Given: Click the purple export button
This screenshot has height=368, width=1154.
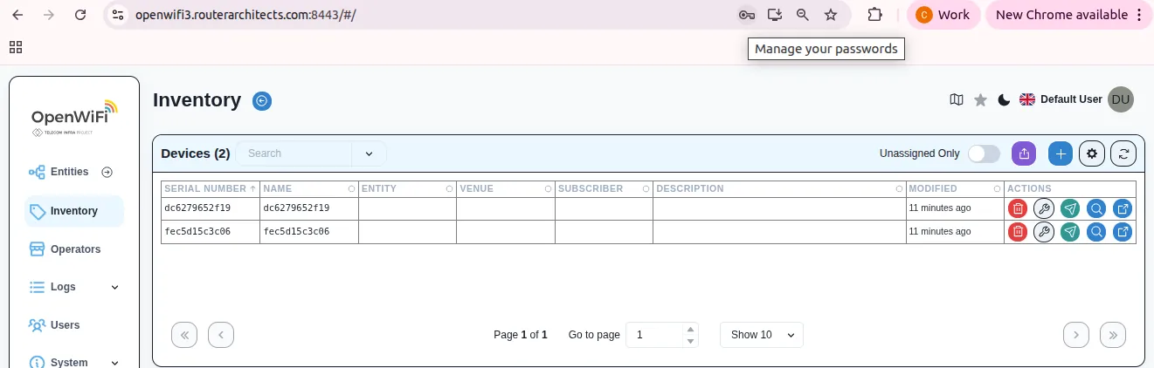Looking at the screenshot, I should pos(1024,153).
